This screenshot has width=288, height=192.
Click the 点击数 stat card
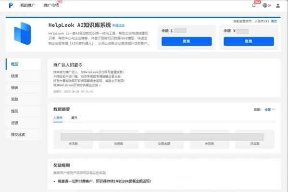(73, 139)
